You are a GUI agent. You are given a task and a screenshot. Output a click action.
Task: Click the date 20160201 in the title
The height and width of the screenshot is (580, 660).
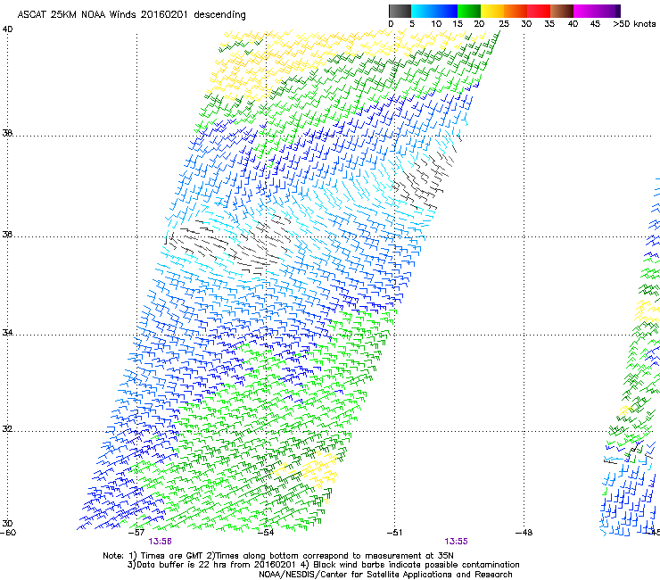click(165, 14)
